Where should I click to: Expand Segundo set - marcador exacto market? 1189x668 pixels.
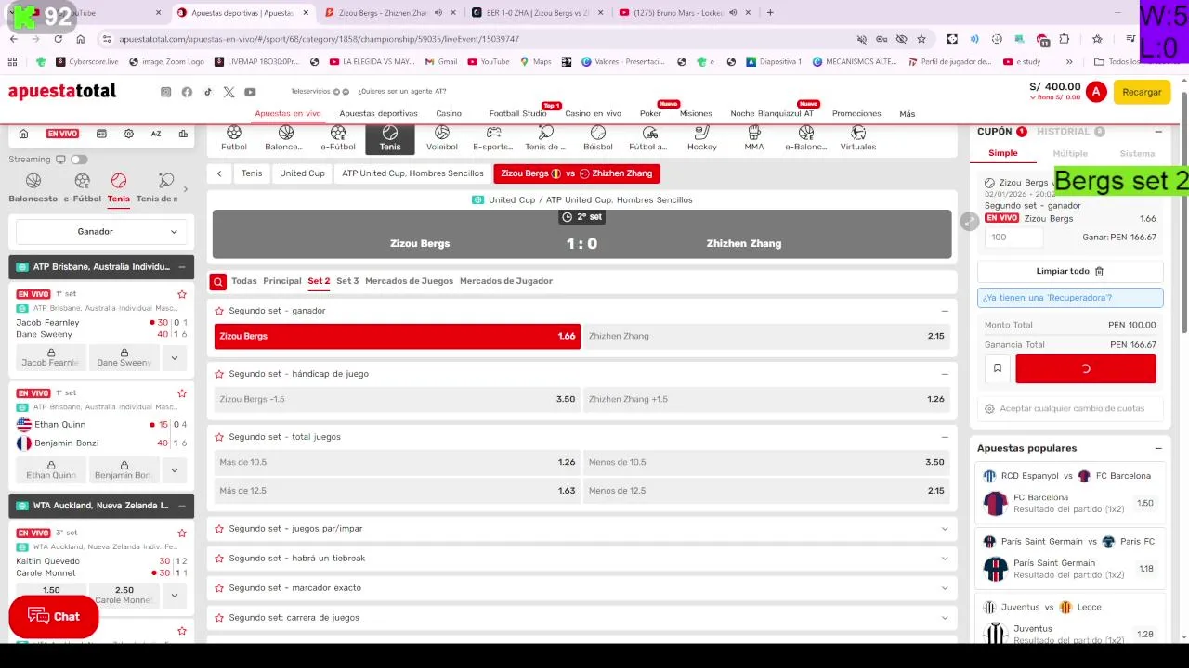click(945, 588)
